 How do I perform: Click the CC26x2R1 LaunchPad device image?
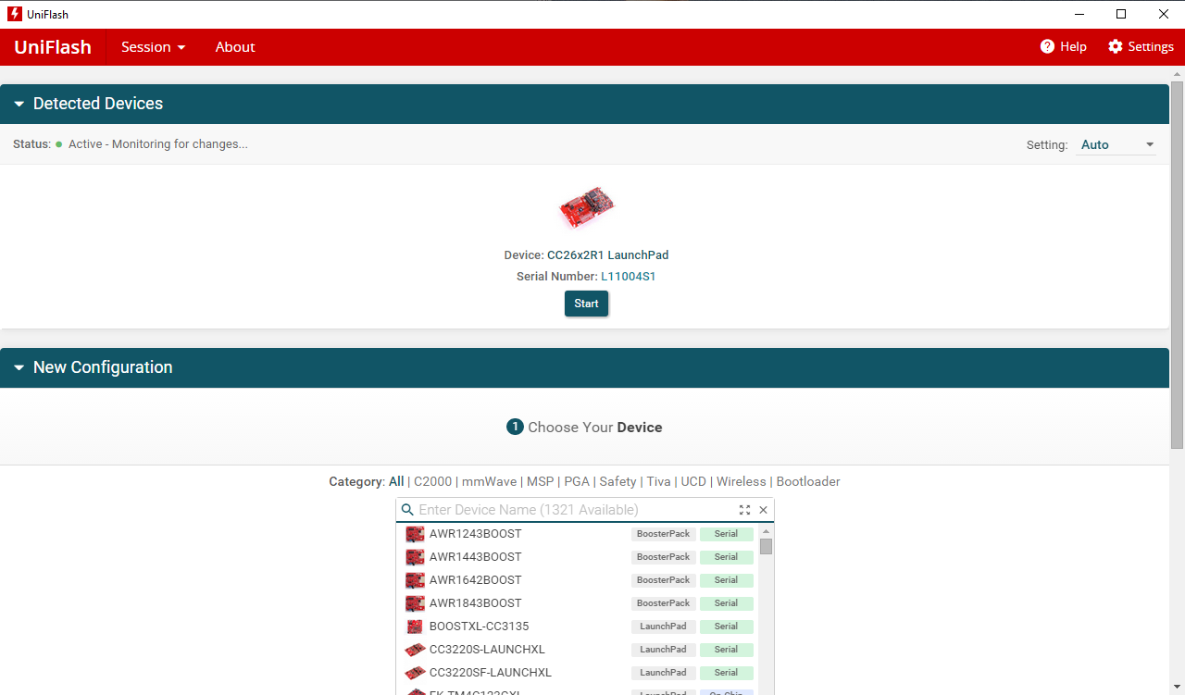(x=586, y=207)
